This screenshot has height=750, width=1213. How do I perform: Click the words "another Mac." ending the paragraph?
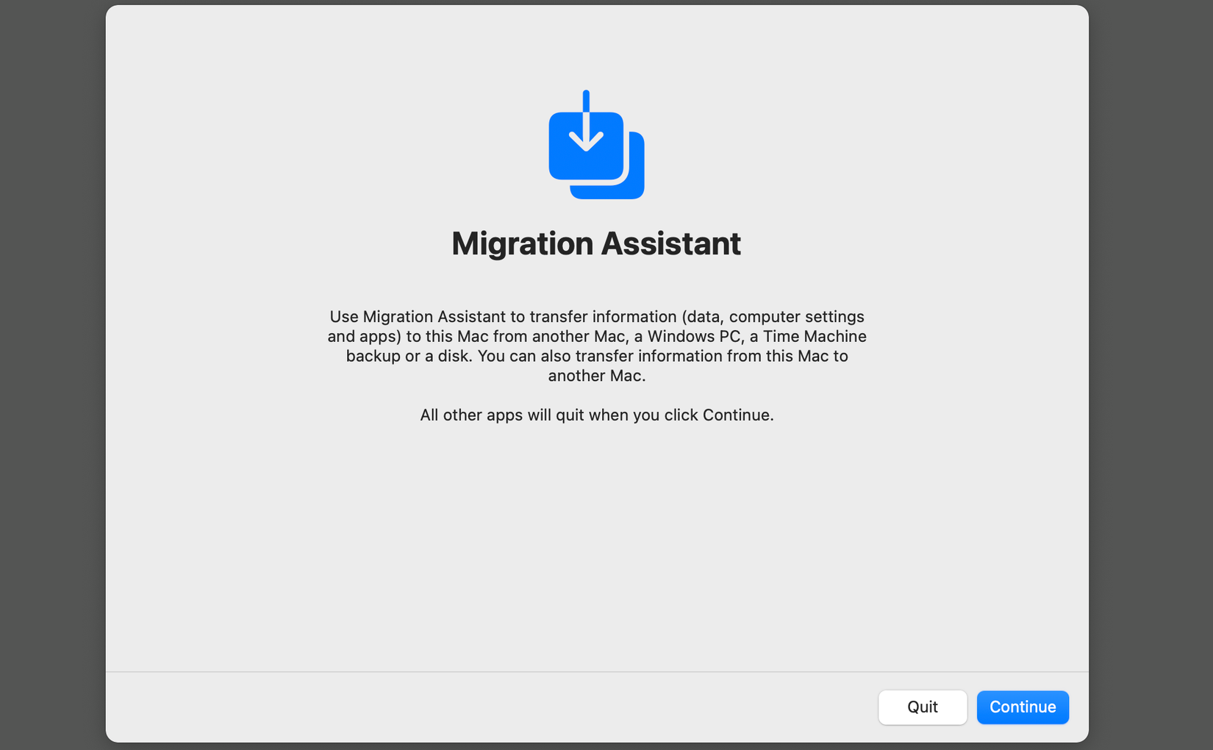tap(596, 376)
